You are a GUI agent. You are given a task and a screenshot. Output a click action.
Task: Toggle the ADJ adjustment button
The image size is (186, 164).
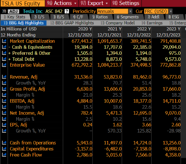[x=14, y=11]
